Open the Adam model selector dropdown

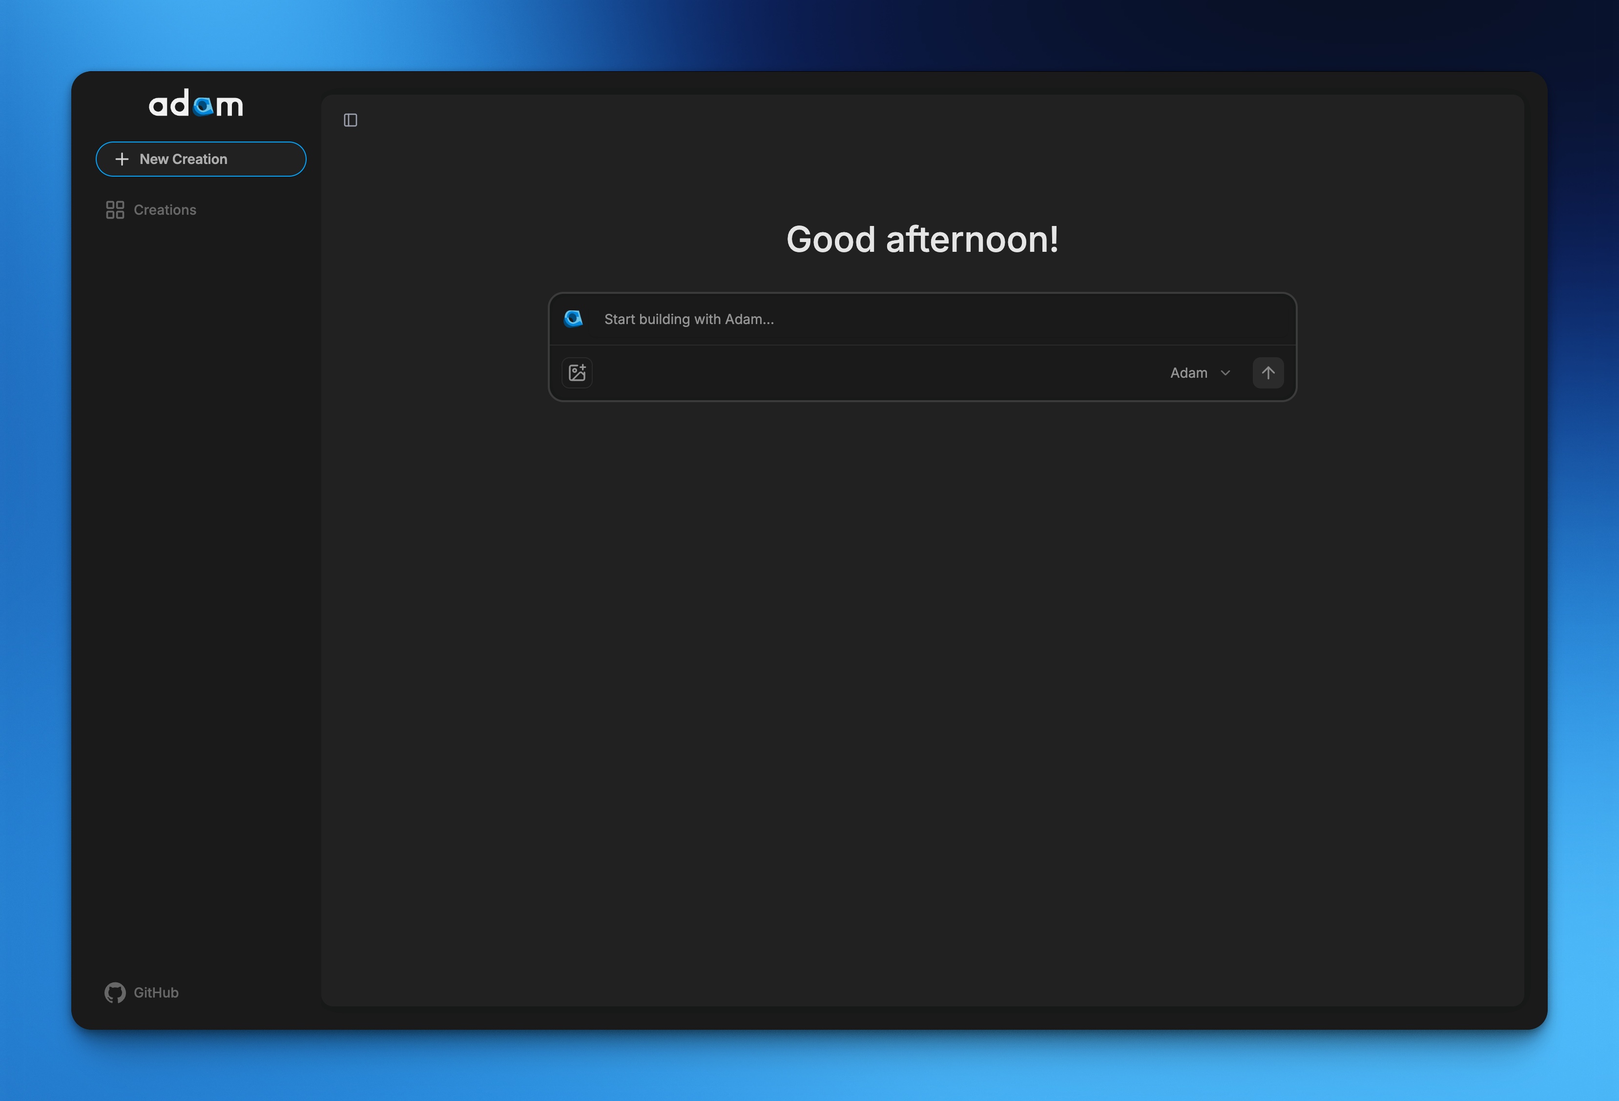[x=1200, y=372]
